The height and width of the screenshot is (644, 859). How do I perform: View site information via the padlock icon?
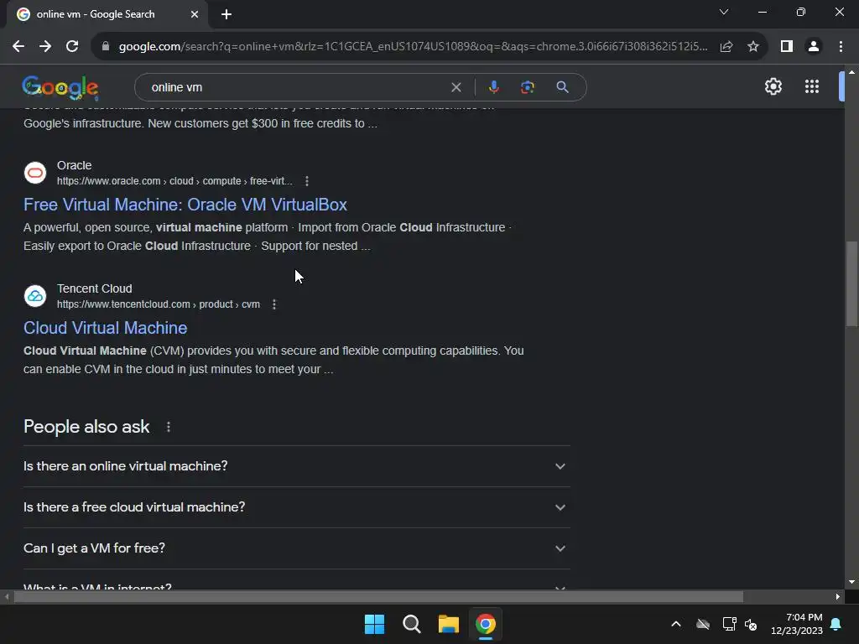pos(106,47)
